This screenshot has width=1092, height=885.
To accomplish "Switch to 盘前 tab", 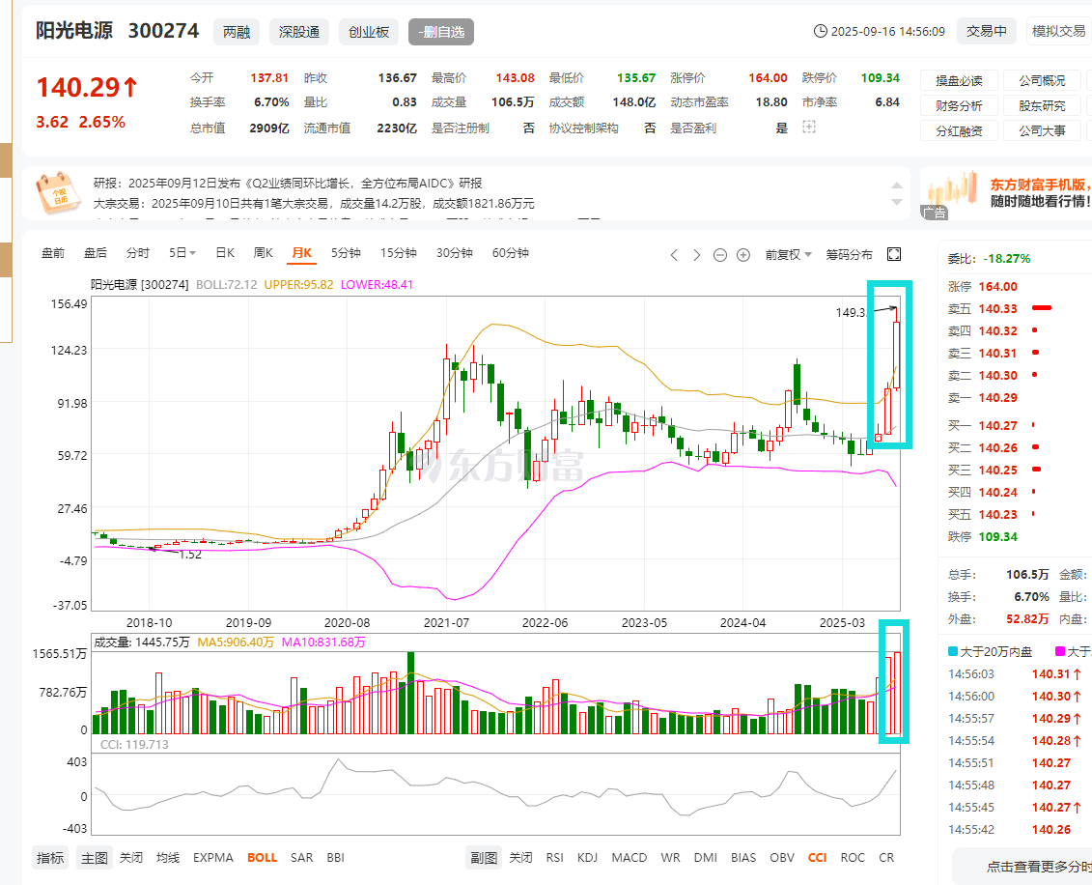I will (x=53, y=253).
